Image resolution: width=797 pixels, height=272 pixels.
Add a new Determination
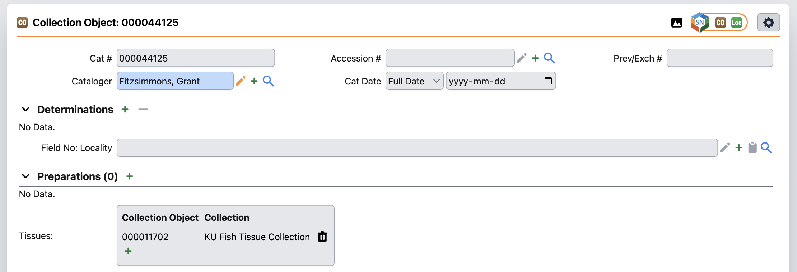click(x=125, y=110)
